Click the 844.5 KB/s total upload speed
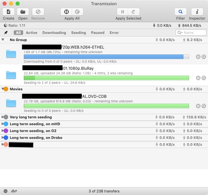Screen dimensions: 208x195 [x=192, y=25]
